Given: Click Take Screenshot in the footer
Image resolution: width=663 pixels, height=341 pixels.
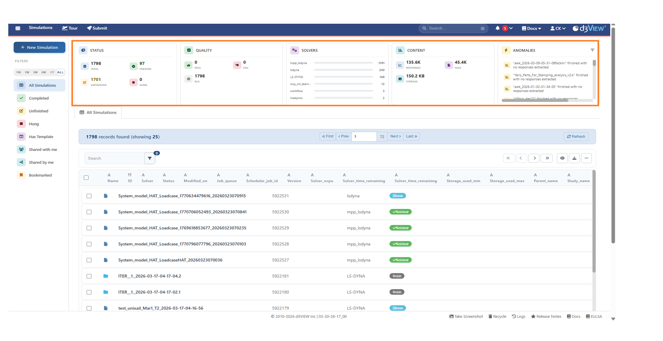Looking at the screenshot, I should [466, 317].
